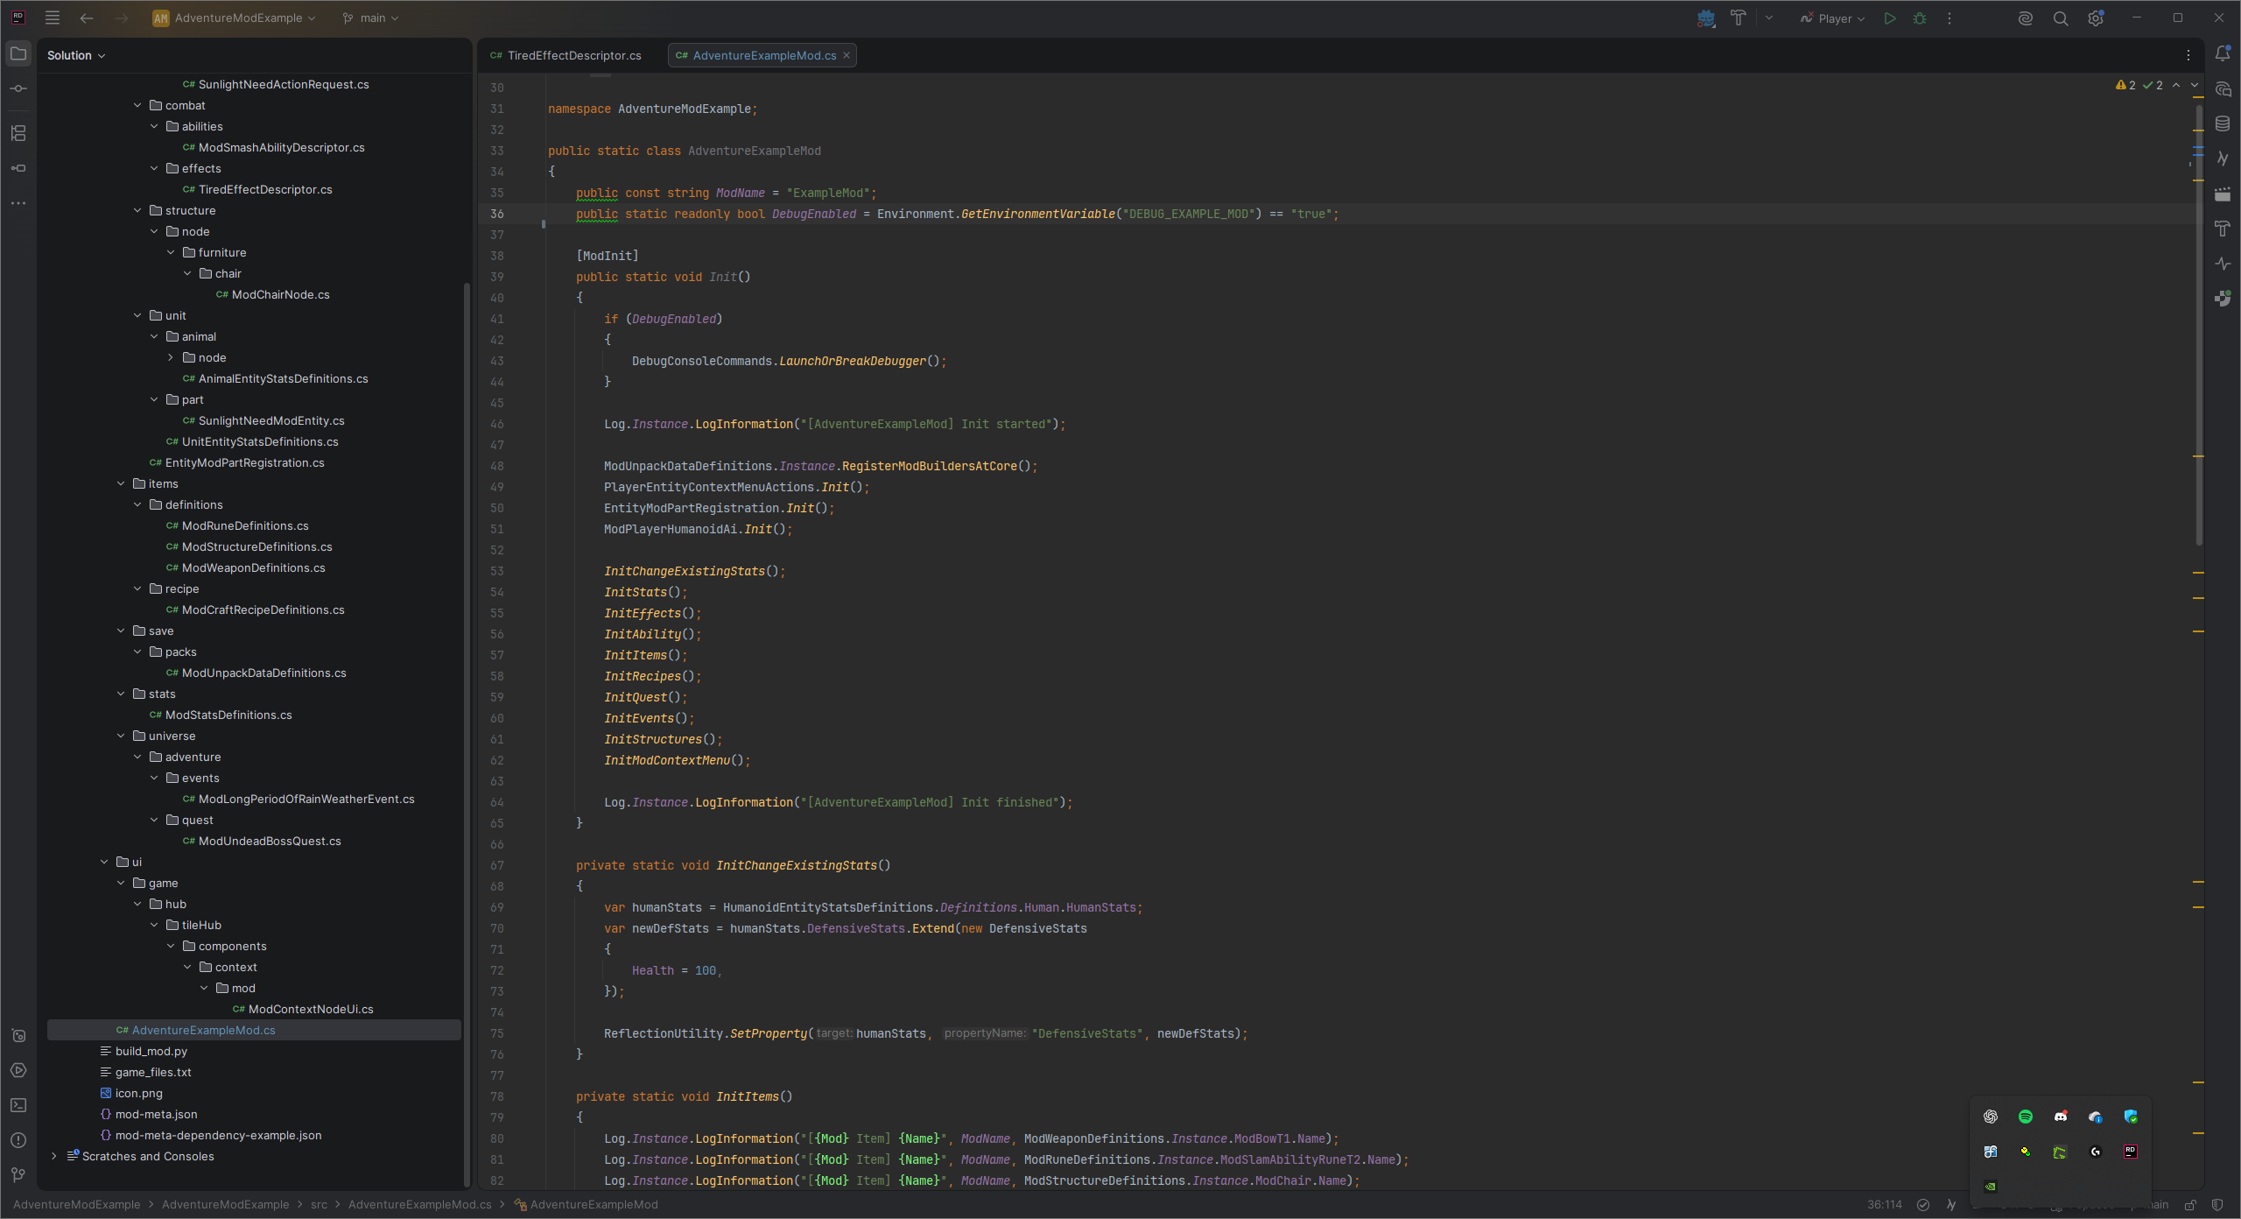Viewport: 2241px width, 1219px height.
Task: Open Search Everywhere magnifier
Action: [2061, 18]
